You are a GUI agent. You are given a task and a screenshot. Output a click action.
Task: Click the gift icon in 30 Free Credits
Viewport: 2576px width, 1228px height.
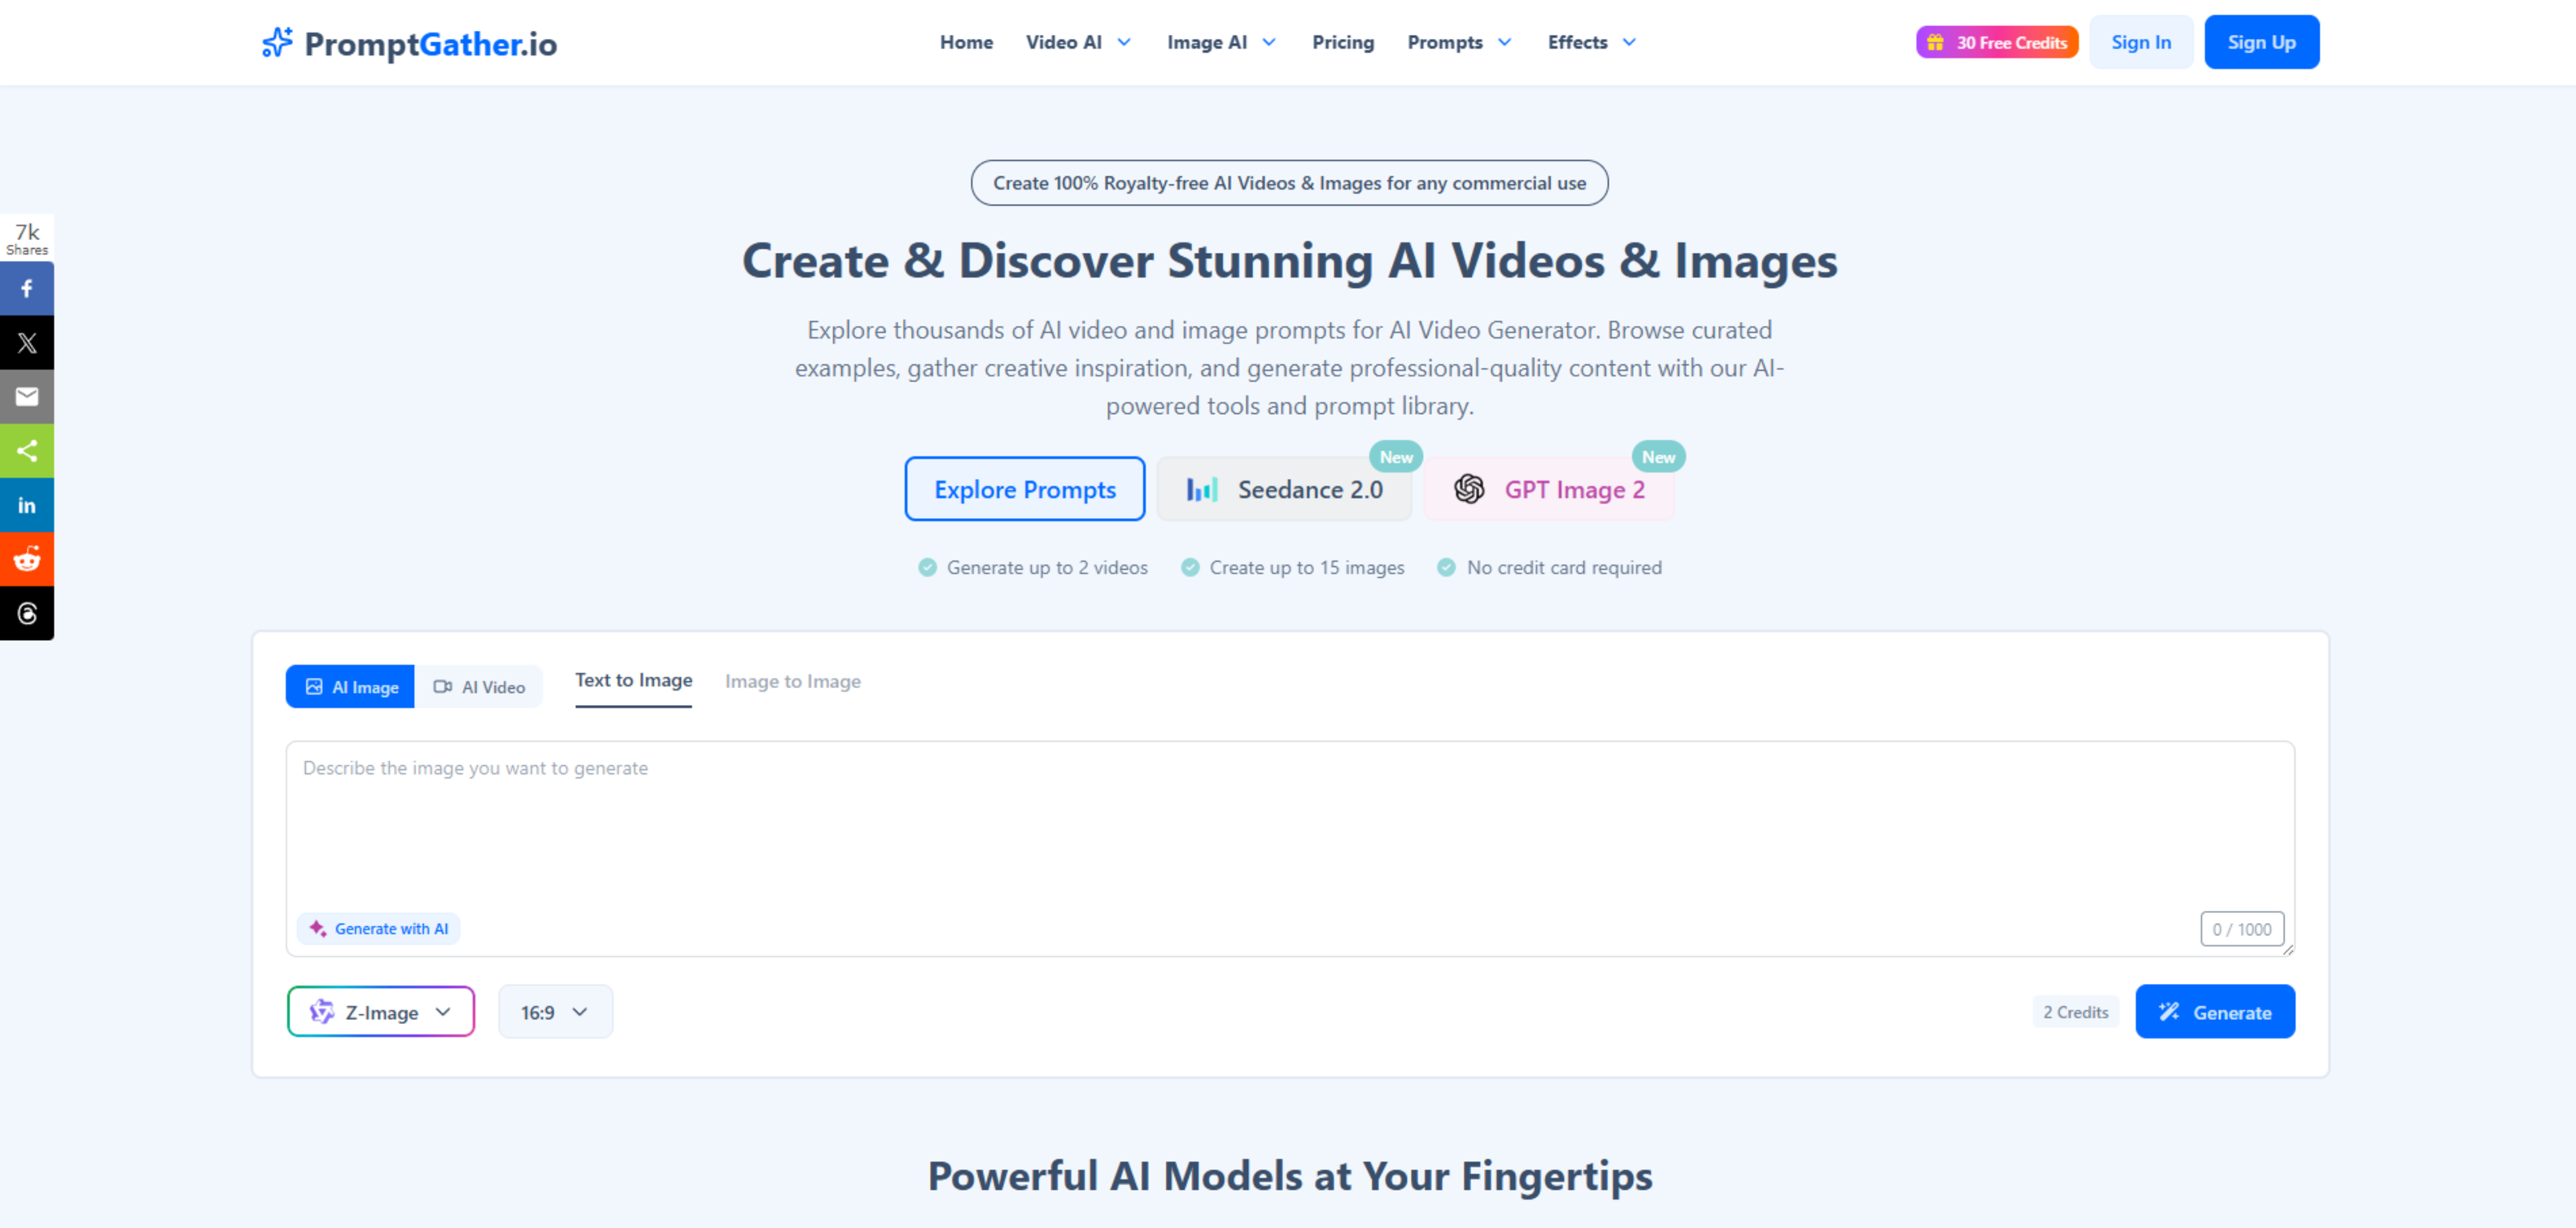tap(1935, 42)
